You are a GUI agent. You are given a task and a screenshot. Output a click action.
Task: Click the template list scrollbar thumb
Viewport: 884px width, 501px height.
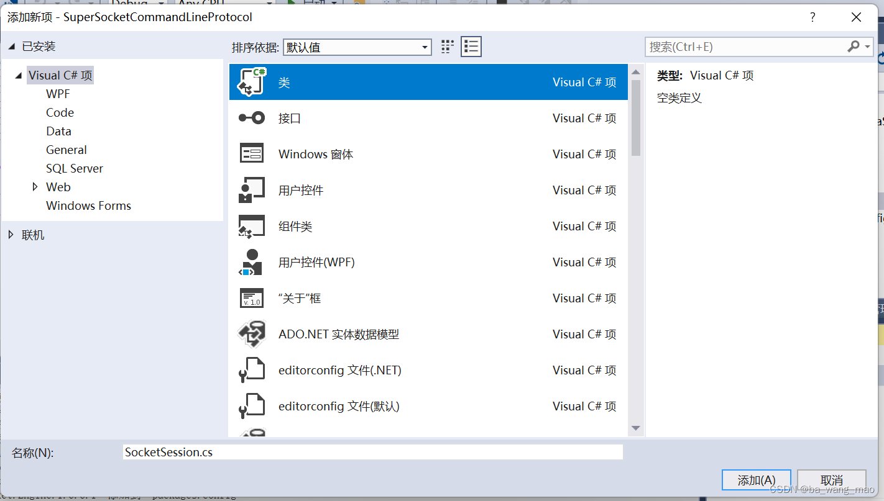tap(635, 118)
